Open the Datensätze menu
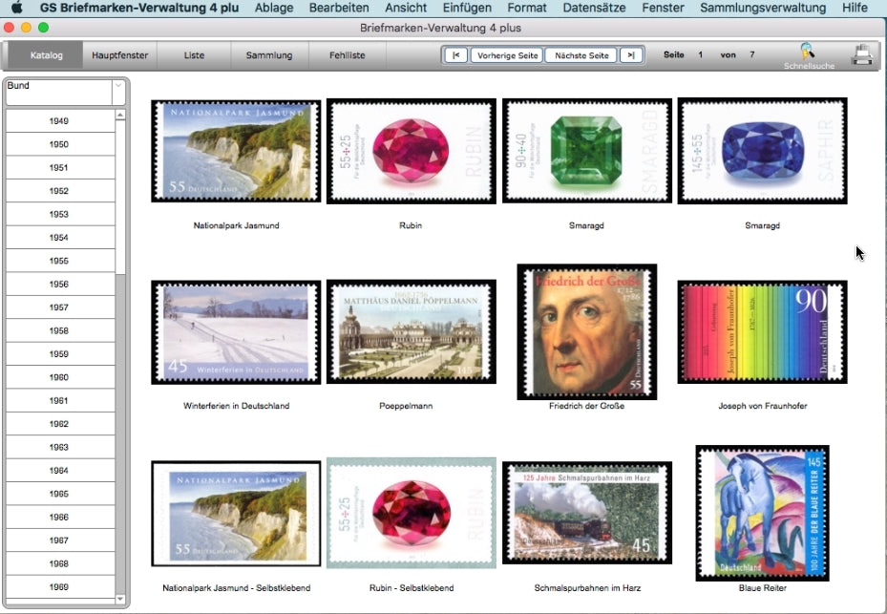The image size is (887, 614). tap(594, 8)
